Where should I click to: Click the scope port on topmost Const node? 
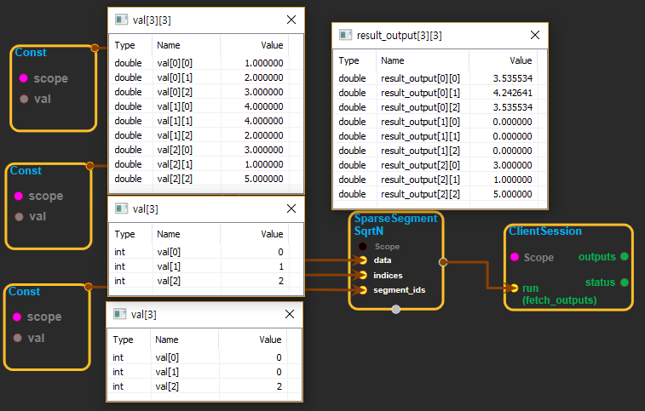[x=24, y=78]
